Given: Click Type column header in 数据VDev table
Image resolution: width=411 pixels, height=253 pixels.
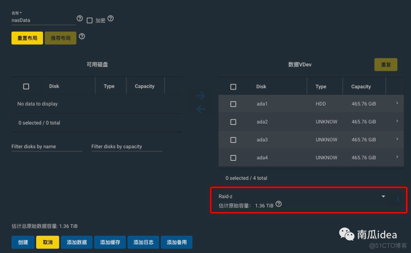Looking at the screenshot, I should [321, 86].
